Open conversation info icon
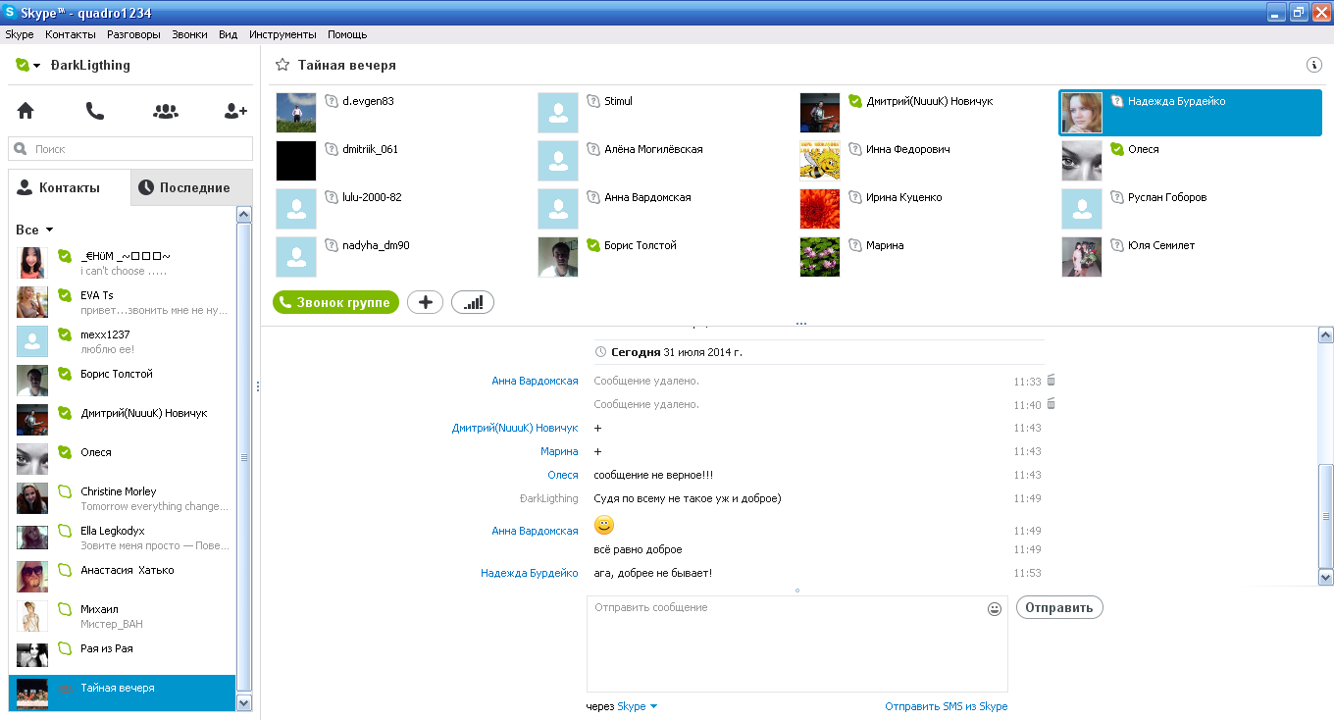The height and width of the screenshot is (720, 1334). pos(1314,65)
